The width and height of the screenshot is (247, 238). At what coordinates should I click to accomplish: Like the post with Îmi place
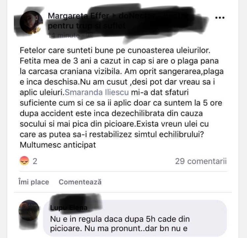34,182
